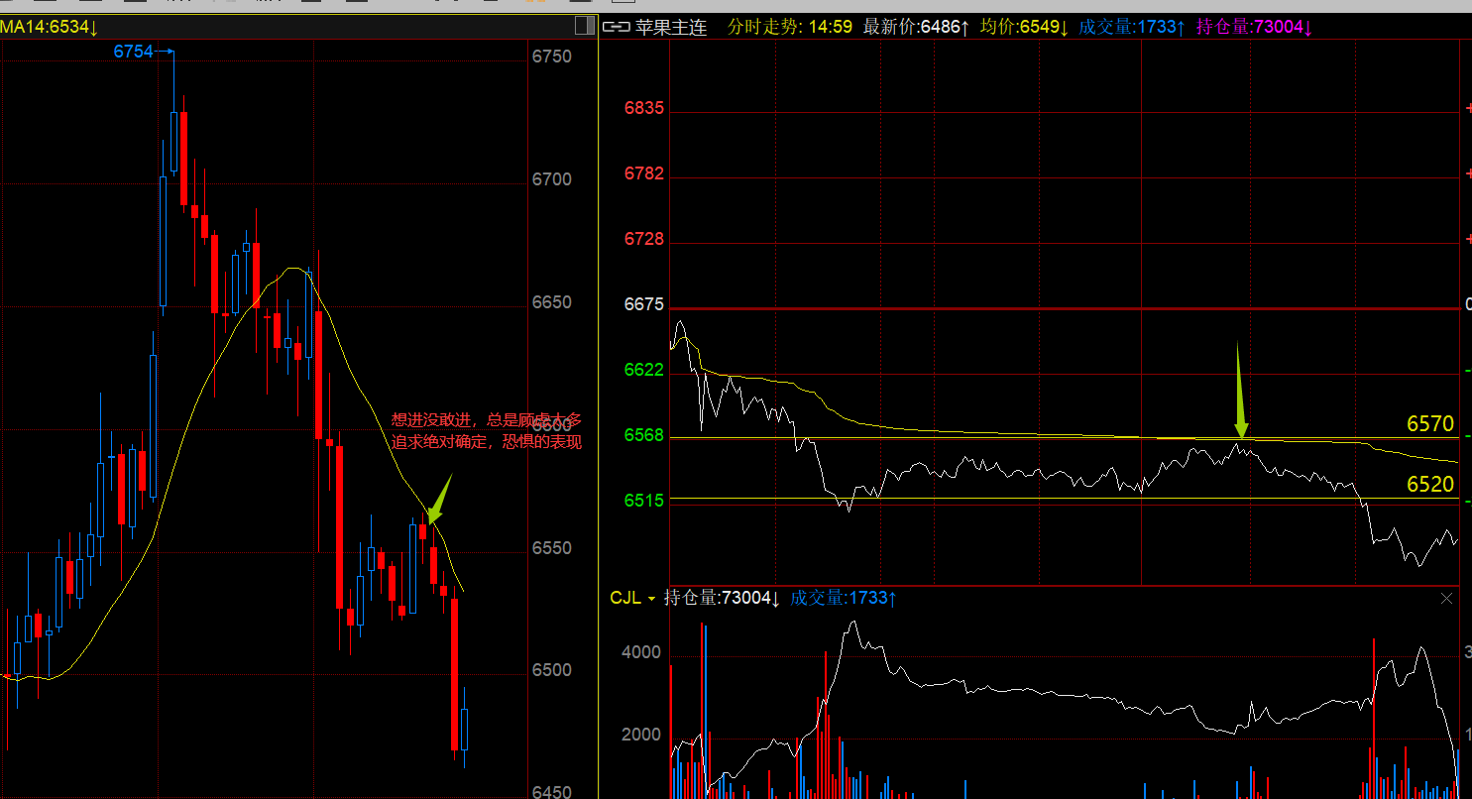Viewport: 1472px width, 799px height.
Task: Select annotation line 追求绝对确定，恐惧的表现
Action: tap(488, 441)
